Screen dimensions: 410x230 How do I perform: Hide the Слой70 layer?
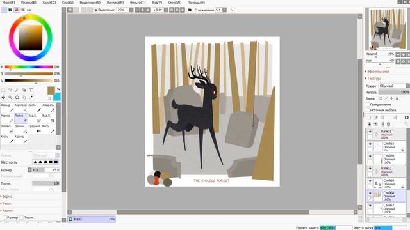click(x=370, y=156)
